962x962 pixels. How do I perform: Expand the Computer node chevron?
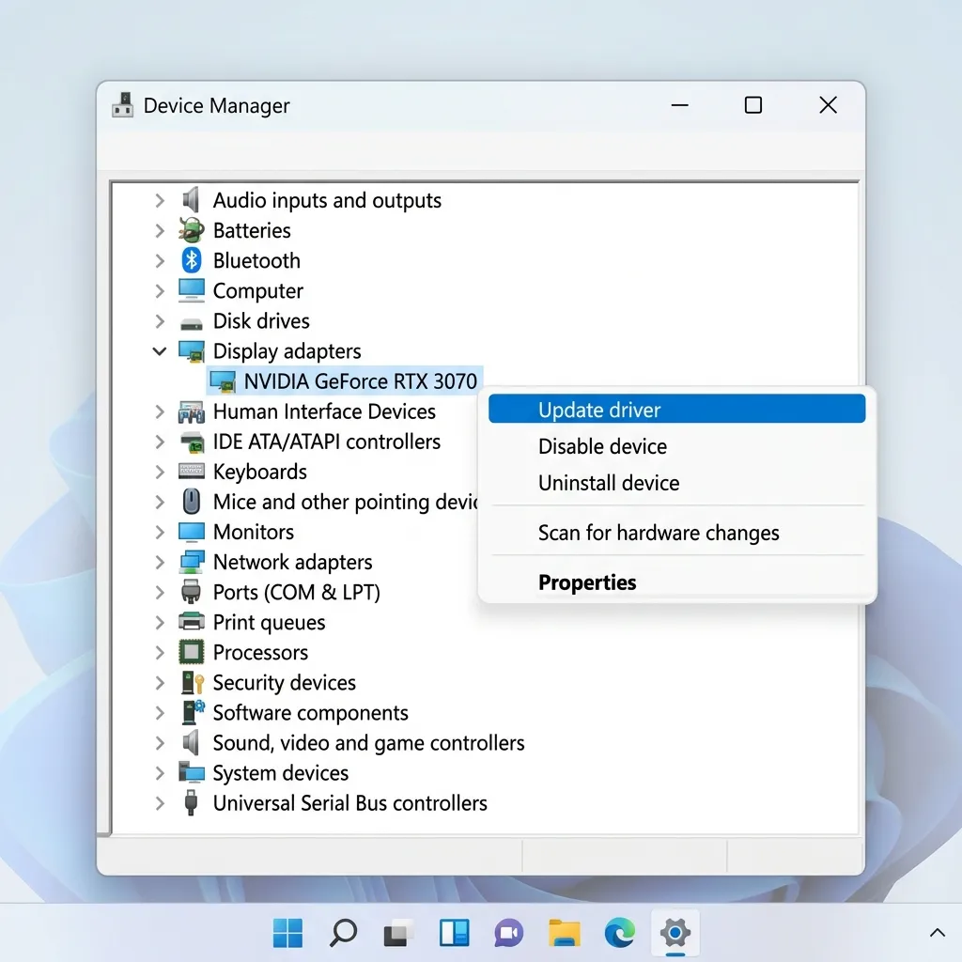tap(160, 291)
